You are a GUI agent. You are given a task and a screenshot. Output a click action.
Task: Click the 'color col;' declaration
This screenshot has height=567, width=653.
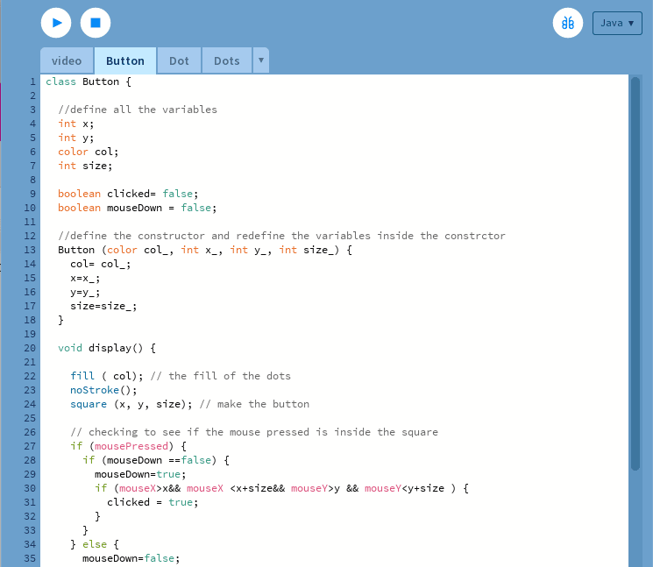pyautogui.click(x=89, y=152)
